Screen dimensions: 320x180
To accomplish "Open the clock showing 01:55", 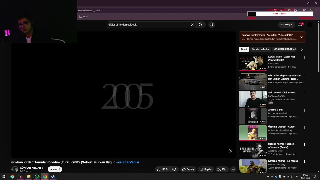I will pyautogui.click(x=305, y=177).
